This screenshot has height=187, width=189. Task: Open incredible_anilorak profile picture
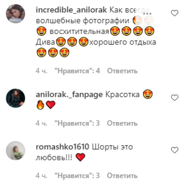(x=16, y=14)
